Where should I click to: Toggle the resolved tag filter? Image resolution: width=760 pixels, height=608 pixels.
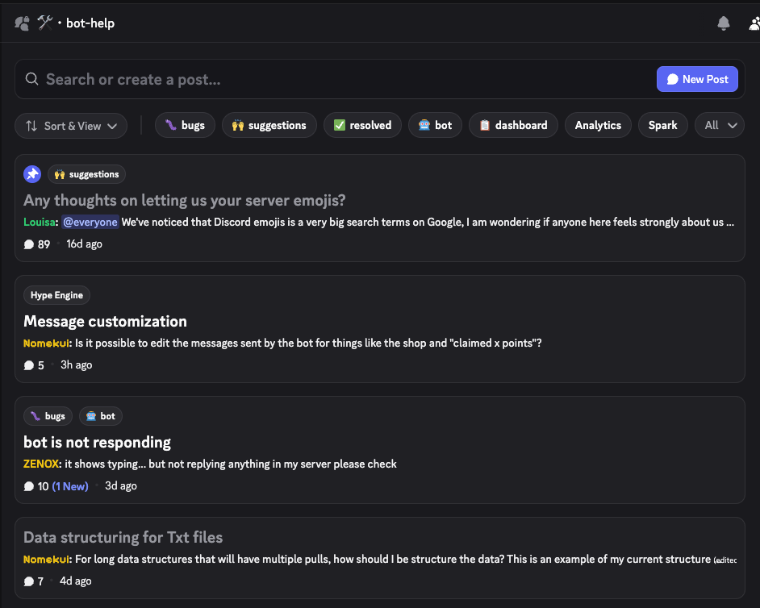[x=362, y=125]
